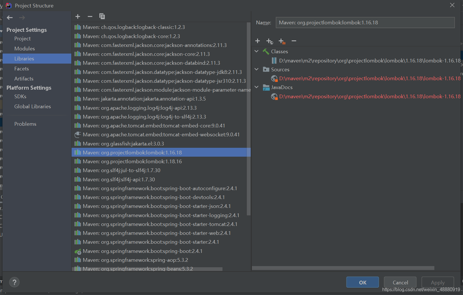The width and height of the screenshot is (463, 295).
Task: Select jakarta.el:3.0.3 library
Action: coord(161,144)
